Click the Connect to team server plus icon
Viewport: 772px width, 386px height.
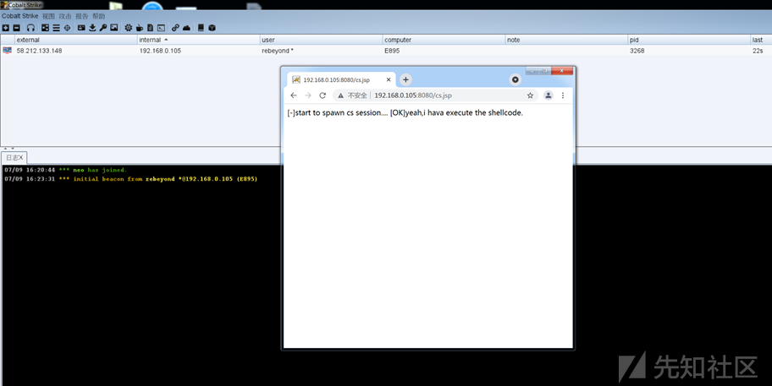(x=6, y=28)
